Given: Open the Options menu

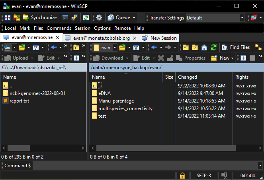Looking at the screenshot, I should pyautogui.click(x=102, y=28).
